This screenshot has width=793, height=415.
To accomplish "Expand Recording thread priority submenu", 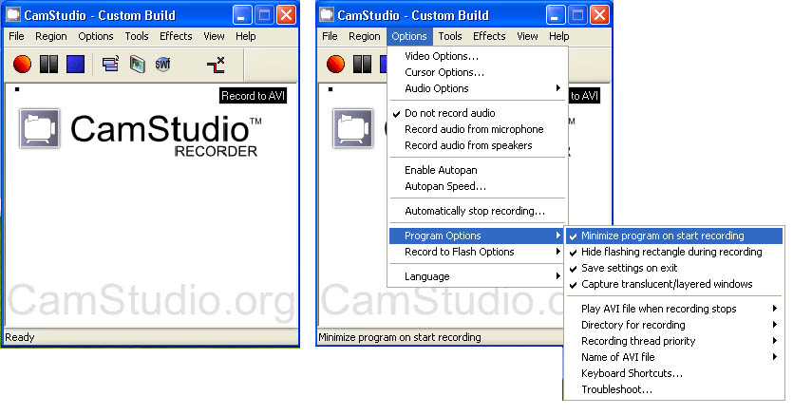I will 673,341.
